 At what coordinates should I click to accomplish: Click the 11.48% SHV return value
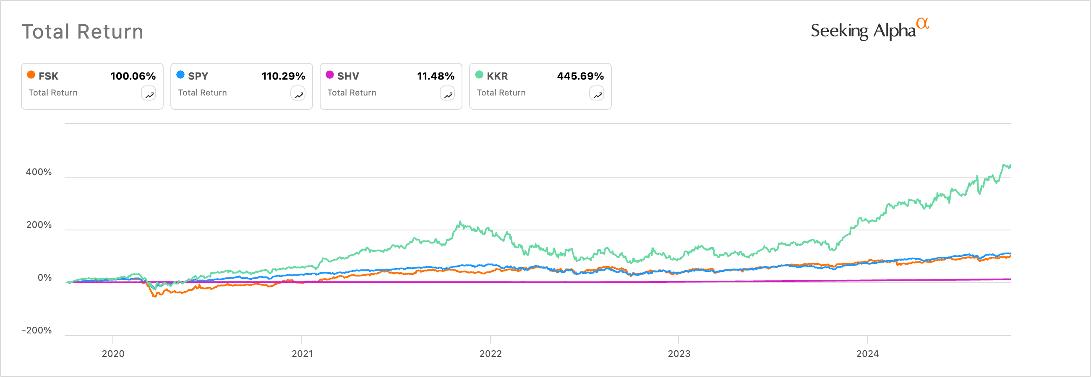(436, 76)
